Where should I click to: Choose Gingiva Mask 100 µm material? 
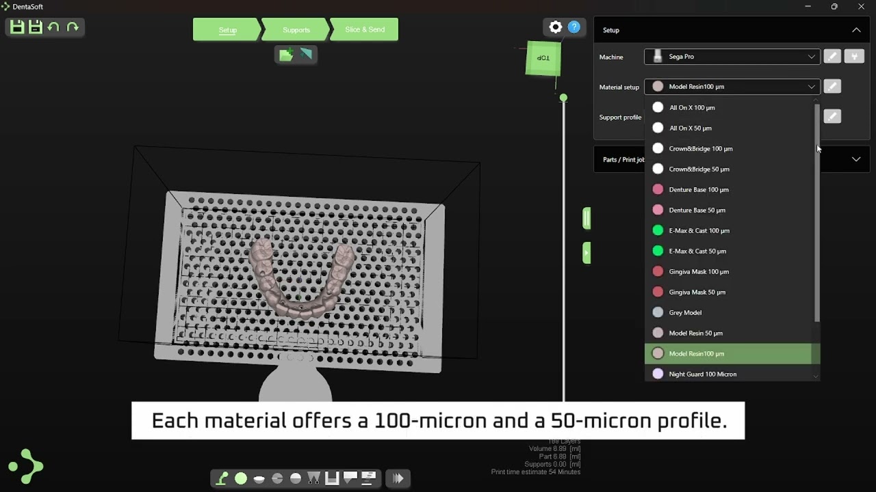pos(728,271)
